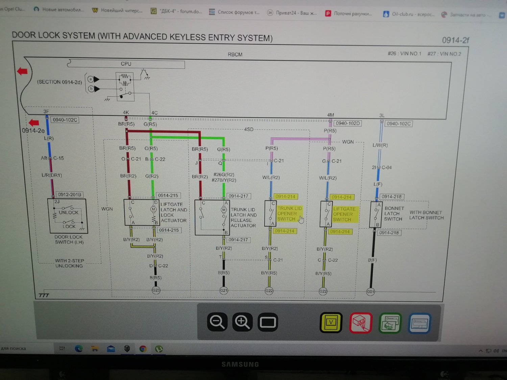The image size is (507, 380).
Task: Click 'LIFTGATE LATCH AND LOCK ACTUATOR' label
Action: pyautogui.click(x=174, y=212)
